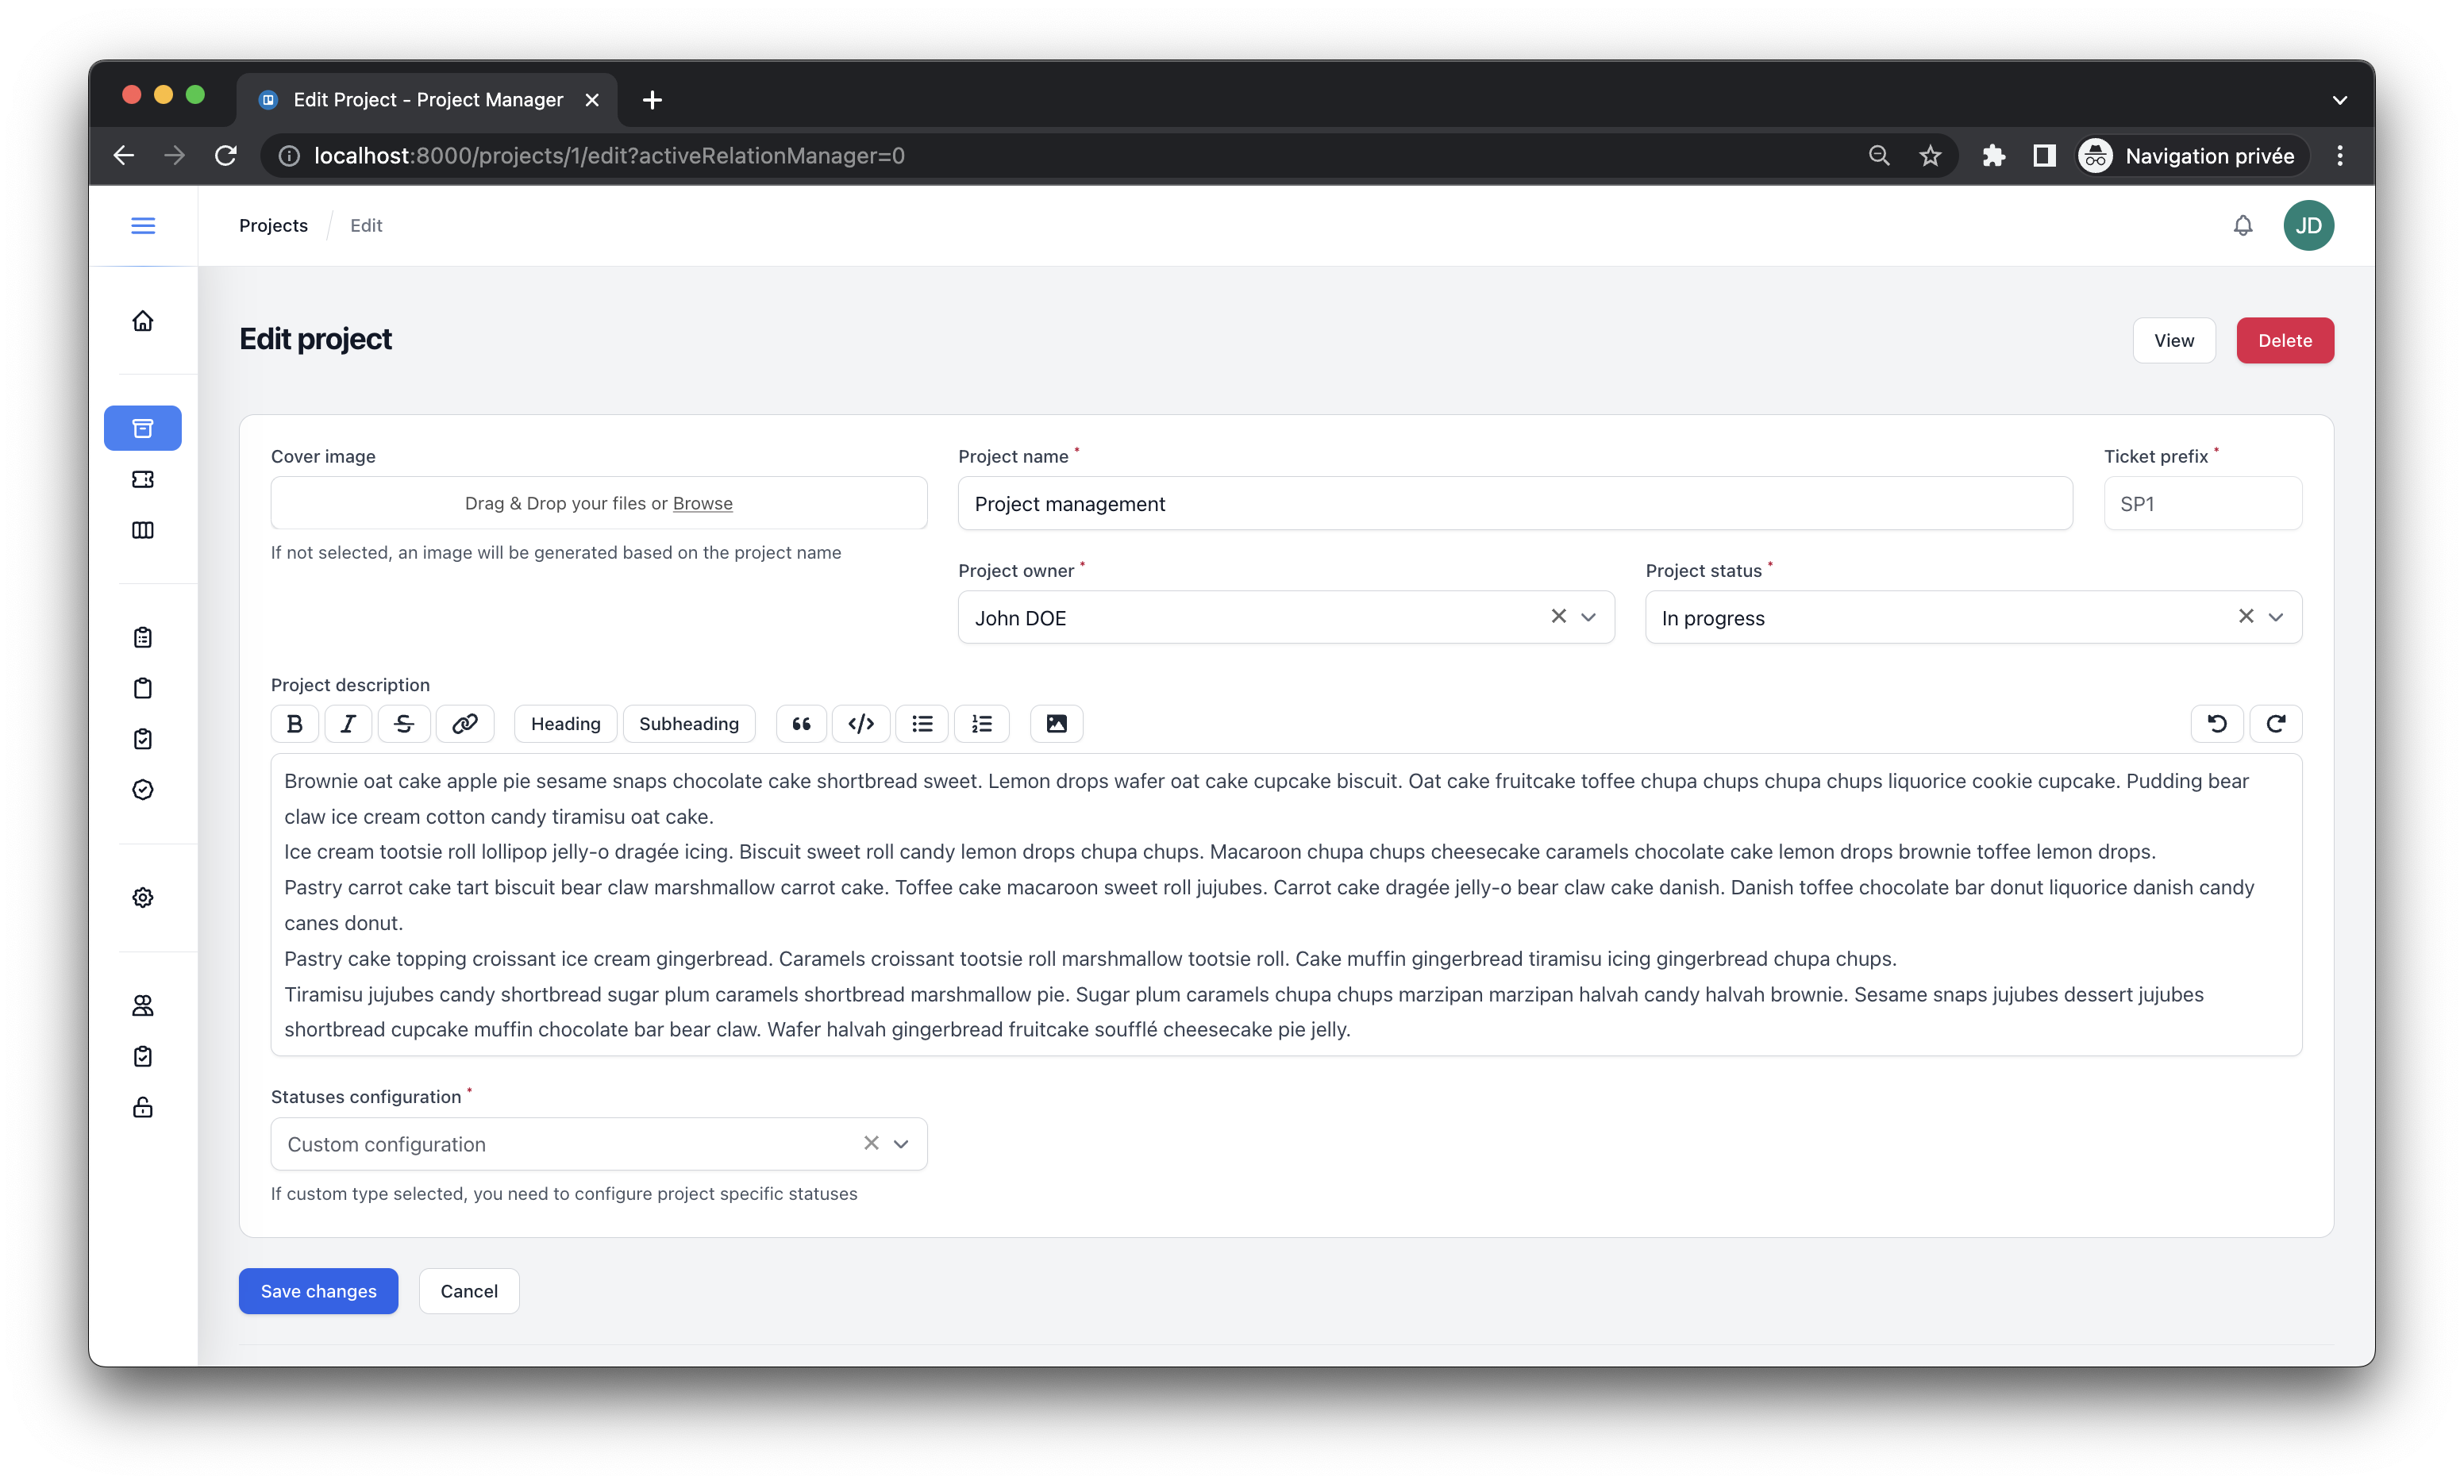Start a bulleted list in the editor
This screenshot has width=2464, height=1484.
pyautogui.click(x=922, y=724)
